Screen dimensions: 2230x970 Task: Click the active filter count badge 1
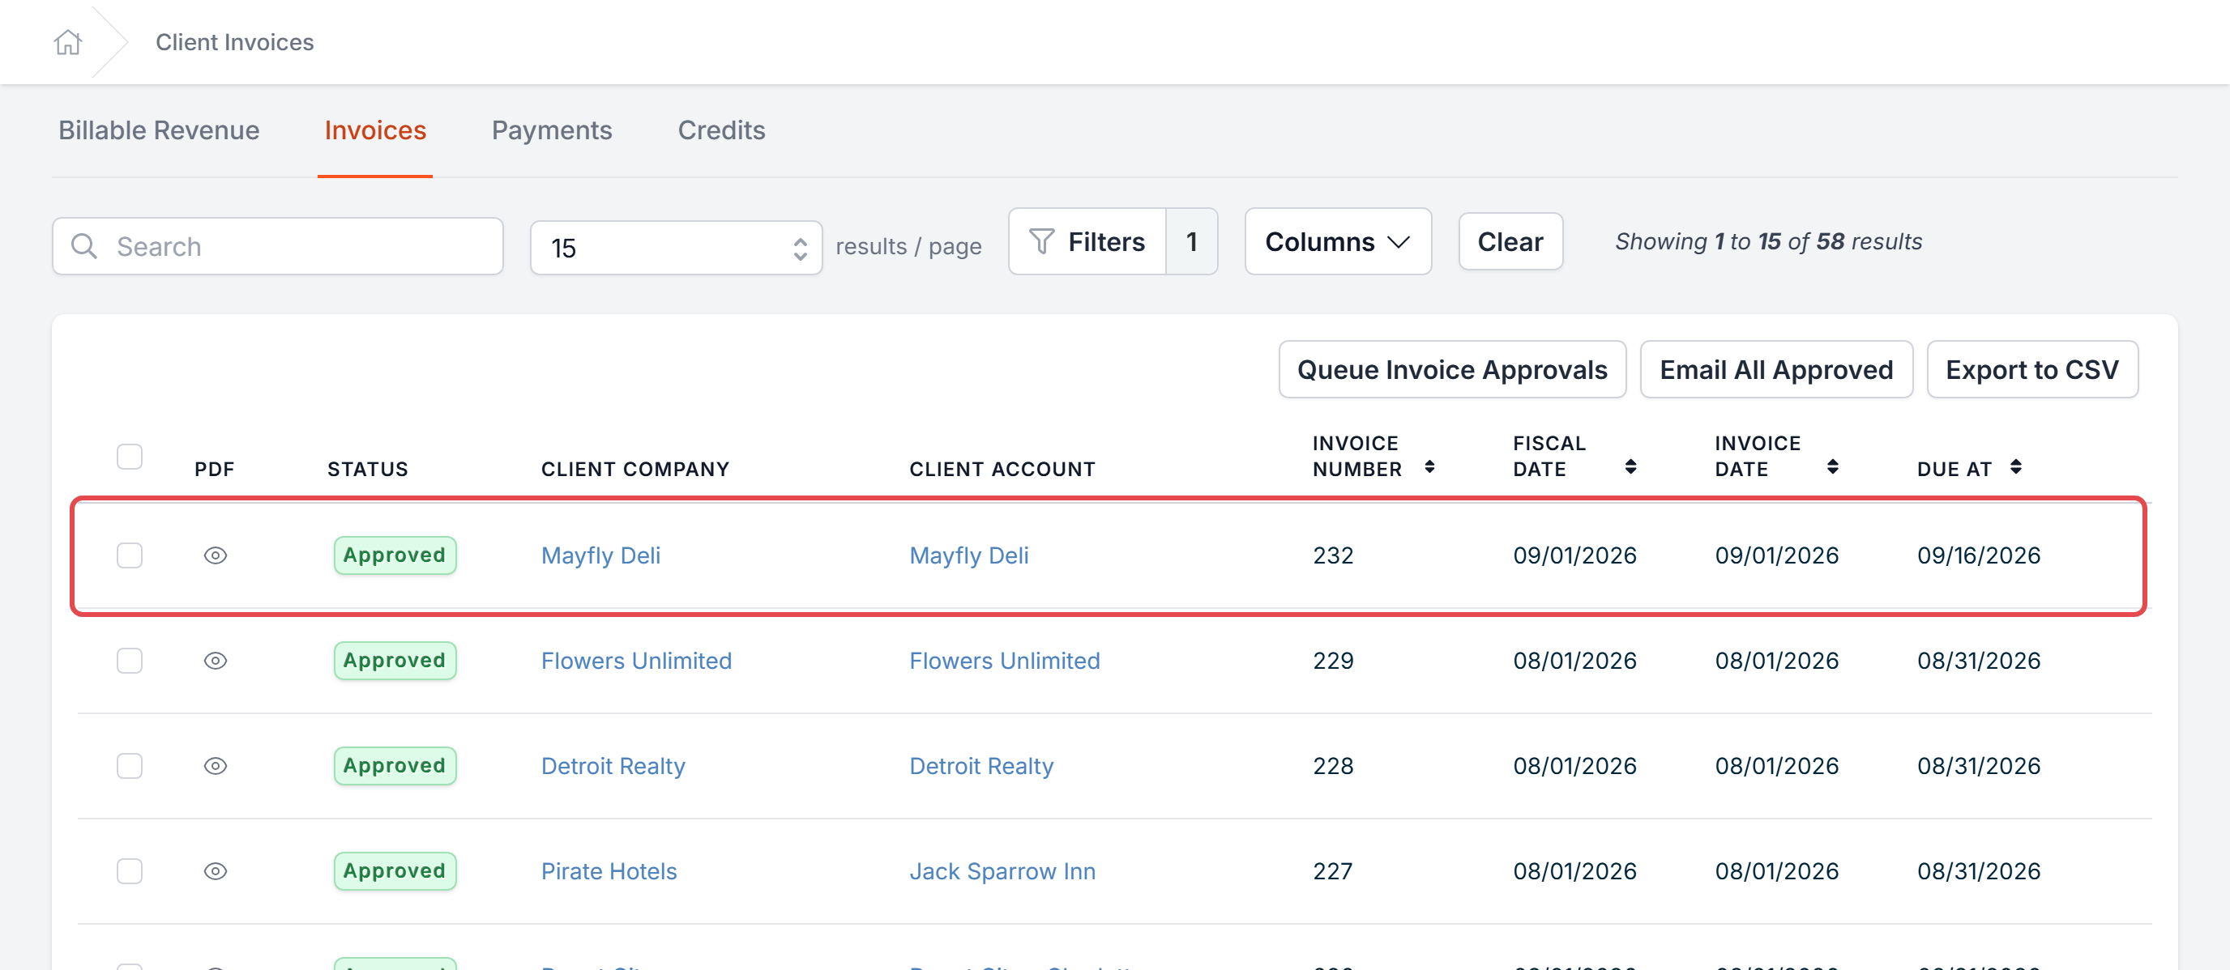click(1192, 242)
